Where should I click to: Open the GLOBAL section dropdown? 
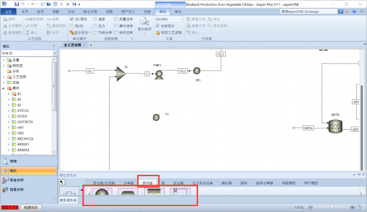tap(181, 19)
